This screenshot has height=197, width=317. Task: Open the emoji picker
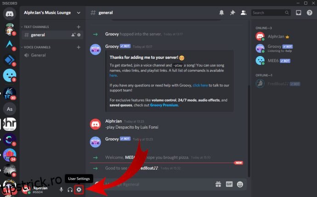click(240, 184)
